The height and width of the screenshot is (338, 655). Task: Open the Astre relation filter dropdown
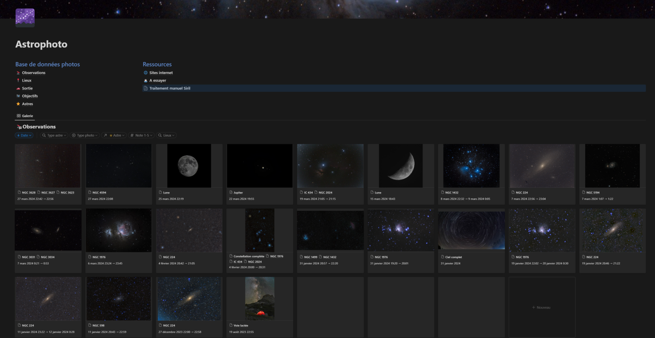pos(114,135)
